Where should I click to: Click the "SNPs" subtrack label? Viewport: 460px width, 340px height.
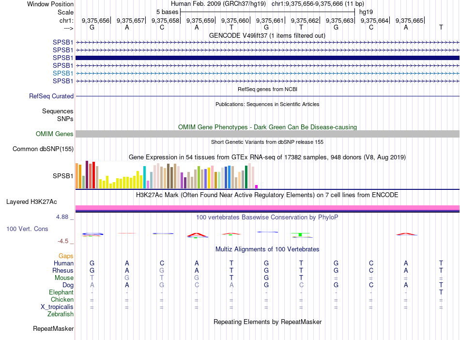coord(65,119)
